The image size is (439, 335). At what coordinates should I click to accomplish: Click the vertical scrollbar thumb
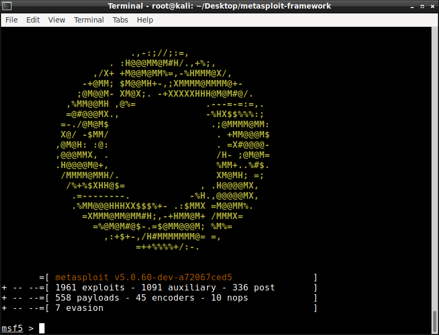[435, 321]
